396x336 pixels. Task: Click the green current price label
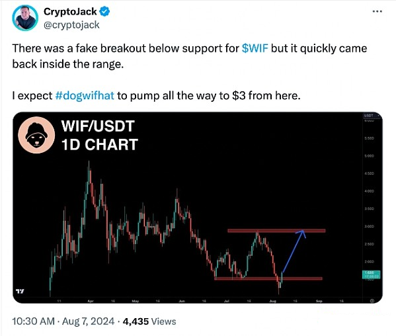click(372, 274)
